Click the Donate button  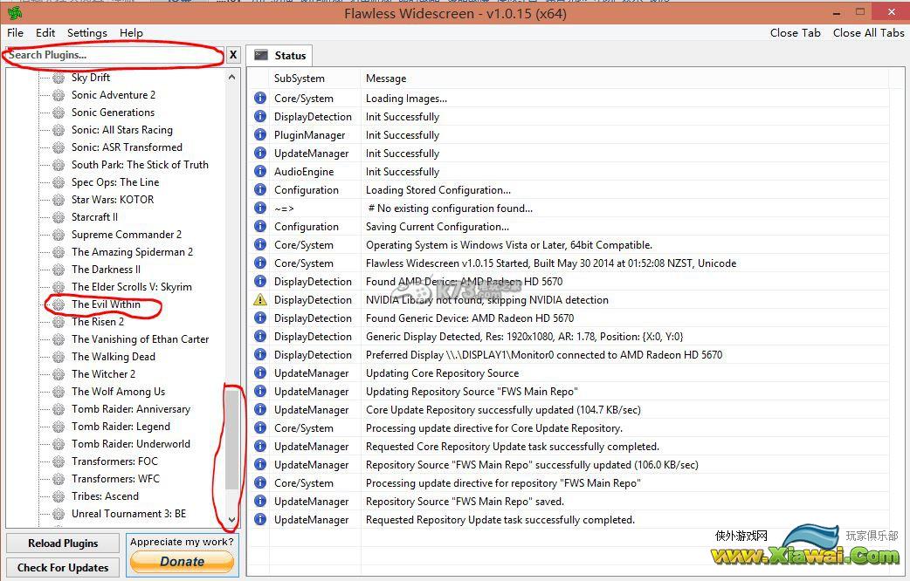[183, 561]
